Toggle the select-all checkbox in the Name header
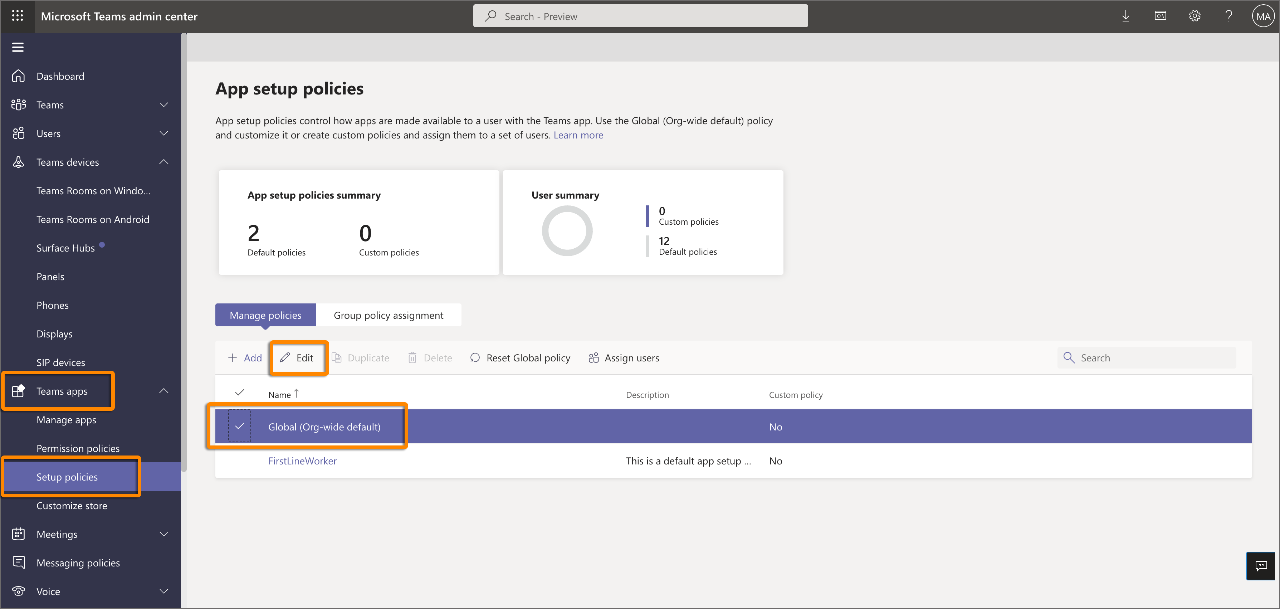The image size is (1280, 609). [x=240, y=392]
